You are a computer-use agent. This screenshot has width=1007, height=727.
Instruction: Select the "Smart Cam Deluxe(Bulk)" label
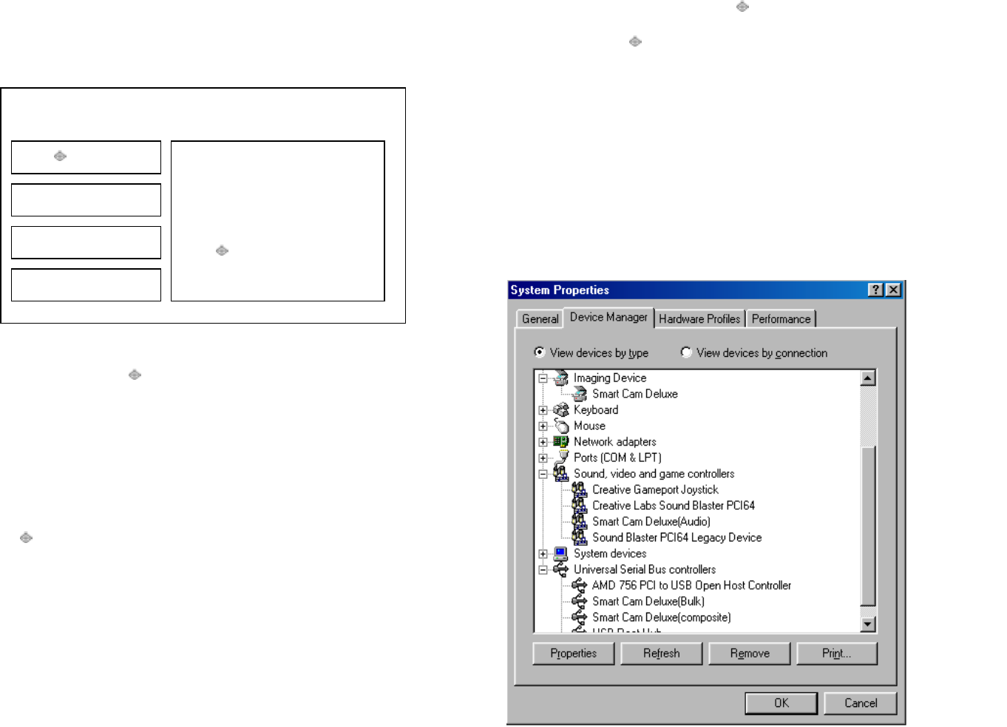648,601
